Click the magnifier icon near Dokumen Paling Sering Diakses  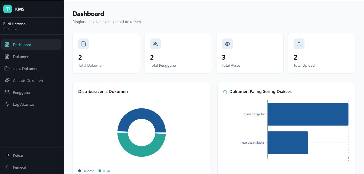[225, 92]
